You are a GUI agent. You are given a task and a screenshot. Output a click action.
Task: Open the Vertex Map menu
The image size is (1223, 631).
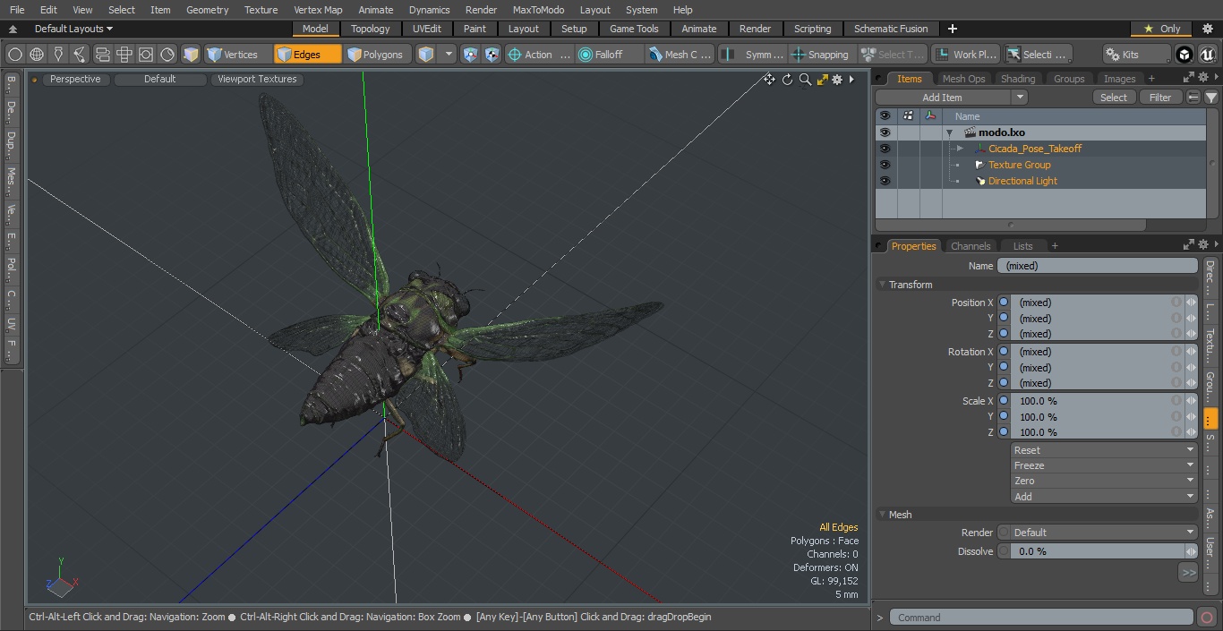pyautogui.click(x=318, y=10)
